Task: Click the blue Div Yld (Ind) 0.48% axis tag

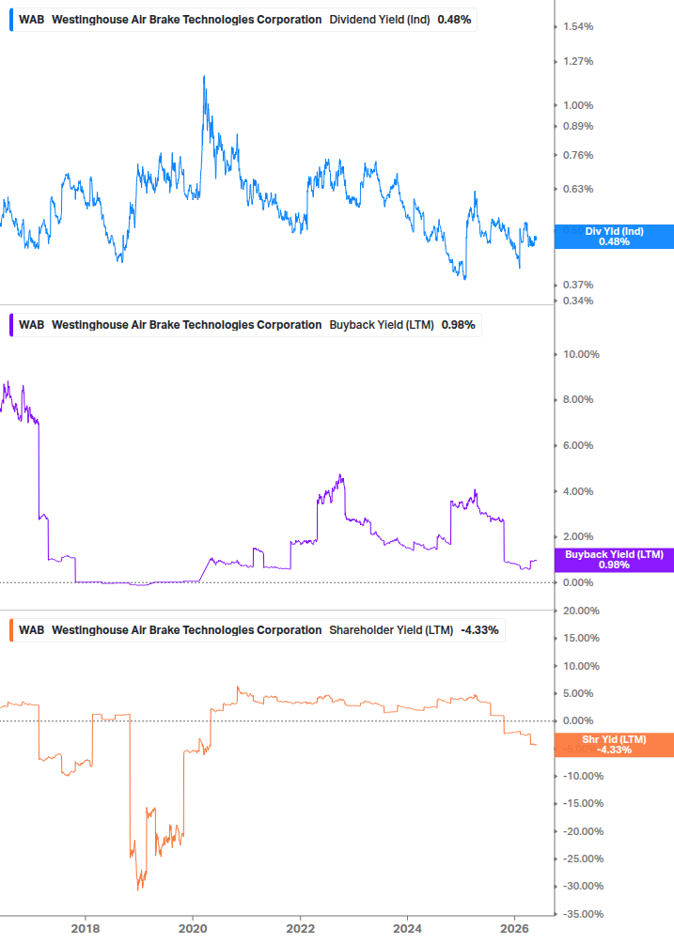Action: (614, 237)
